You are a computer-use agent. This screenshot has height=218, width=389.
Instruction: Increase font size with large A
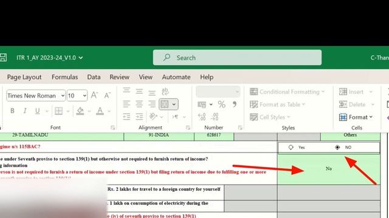coord(94,96)
